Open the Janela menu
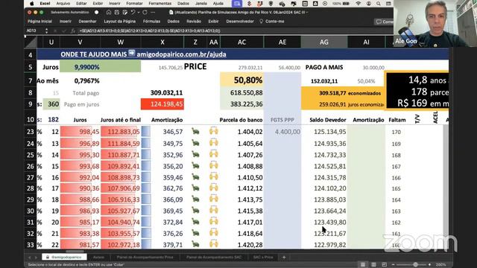The width and height of the screenshot is (477, 268). [201, 4]
